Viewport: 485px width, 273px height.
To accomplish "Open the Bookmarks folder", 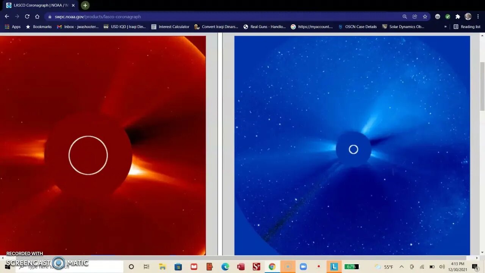I will pos(39,27).
